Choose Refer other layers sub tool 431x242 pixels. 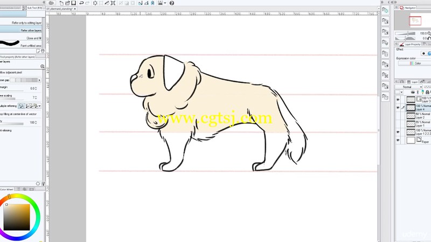pyautogui.click(x=21, y=30)
